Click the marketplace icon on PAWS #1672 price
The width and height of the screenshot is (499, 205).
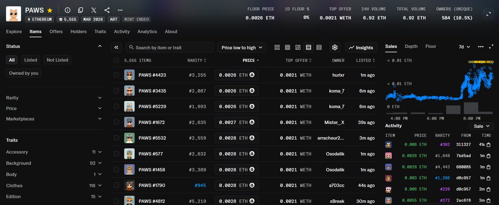(252, 123)
